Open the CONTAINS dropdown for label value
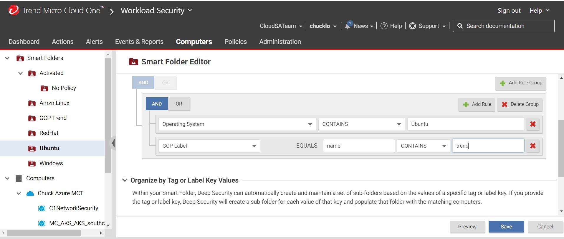Viewport: 564px width, 239px height. pyautogui.click(x=423, y=146)
